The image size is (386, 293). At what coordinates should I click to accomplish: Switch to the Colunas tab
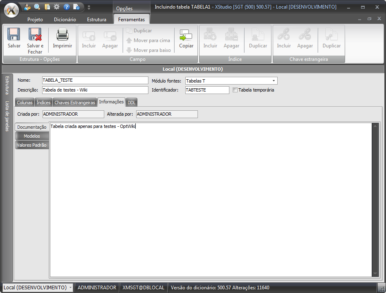25,102
